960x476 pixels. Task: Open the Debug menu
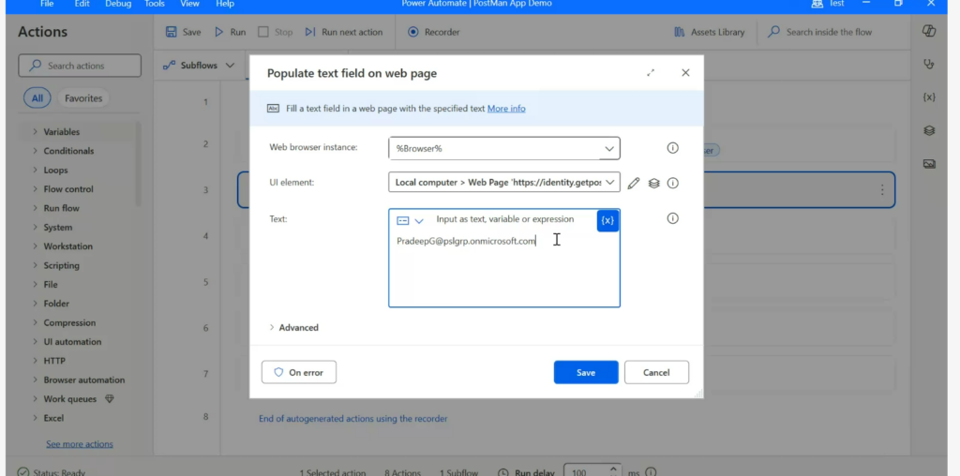[x=117, y=4]
